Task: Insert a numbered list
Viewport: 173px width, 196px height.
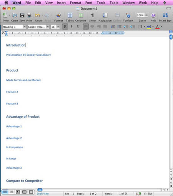Action: click(113, 27)
